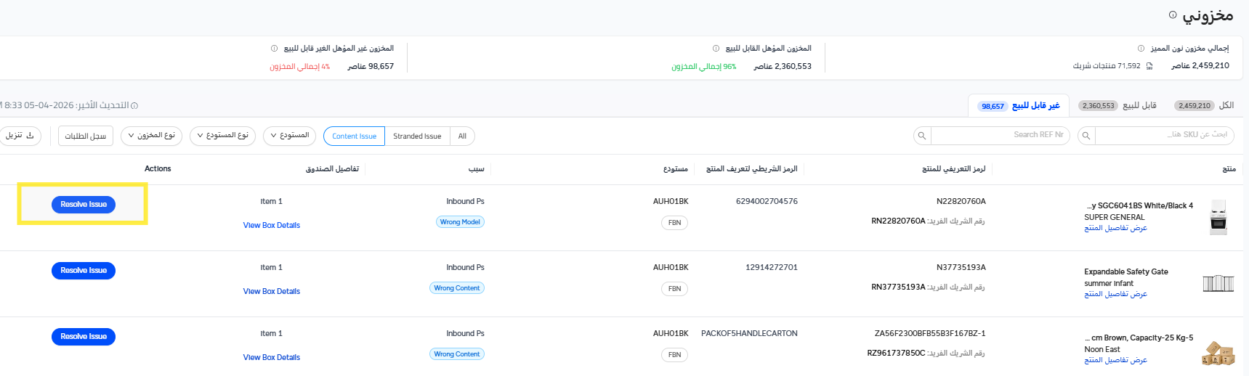Image resolution: width=1249 pixels, height=376 pixels.
Task: Select the Content Issue filter
Action: click(354, 136)
